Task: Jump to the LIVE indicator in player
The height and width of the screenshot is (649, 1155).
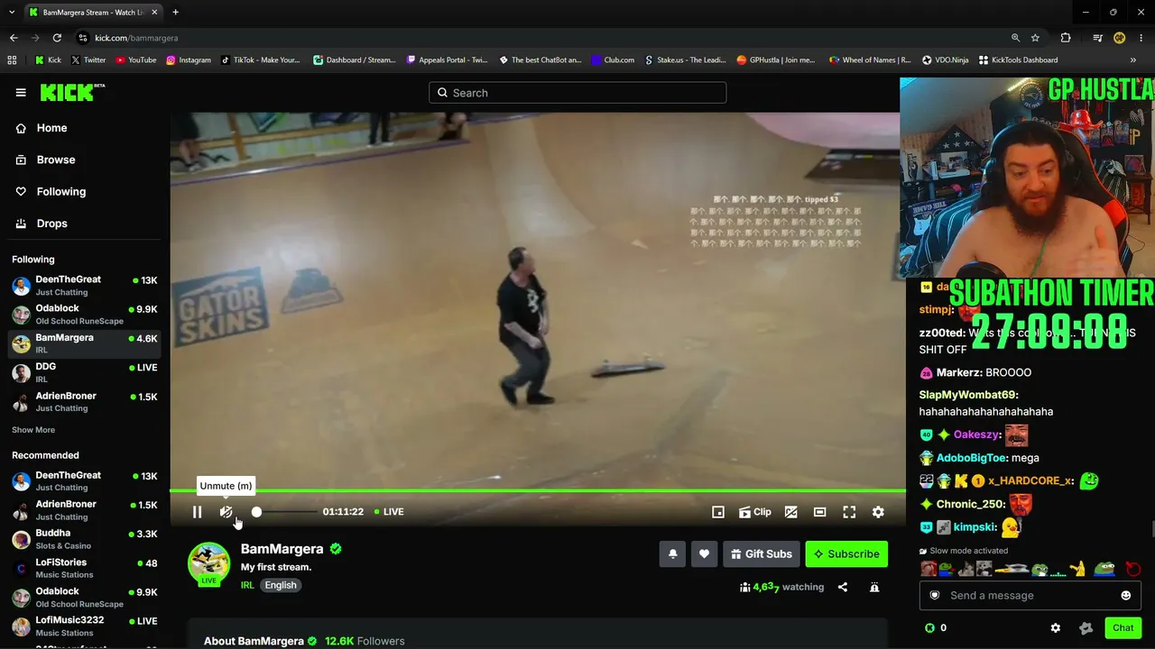Action: [389, 512]
